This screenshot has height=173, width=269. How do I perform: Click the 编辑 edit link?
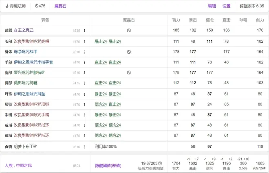tap(212, 6)
